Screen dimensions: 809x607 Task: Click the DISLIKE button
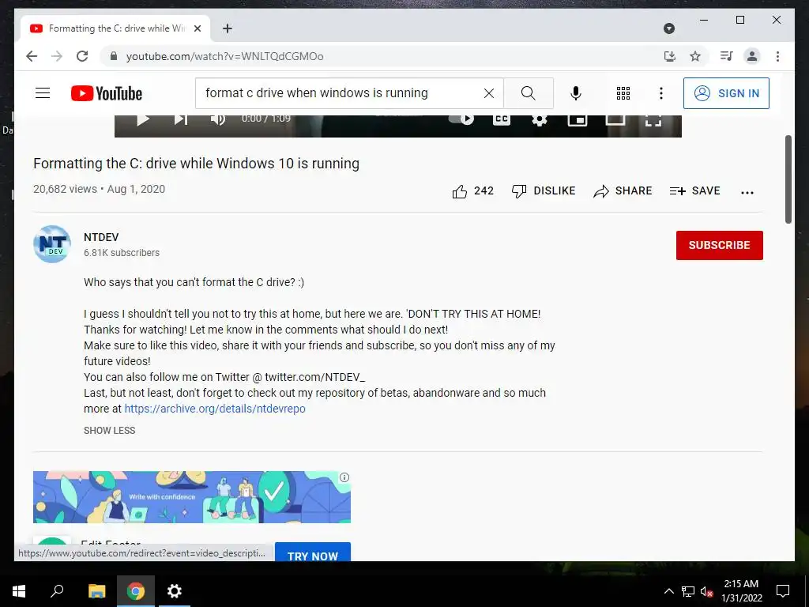pos(544,191)
